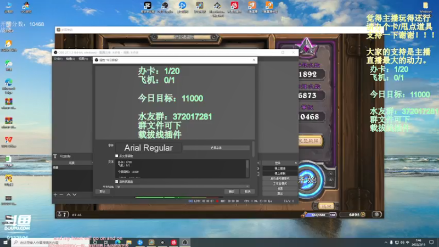The width and height of the screenshot is (439, 247).
Task: Open the Hearthstone friends list icon
Action: coord(62,215)
